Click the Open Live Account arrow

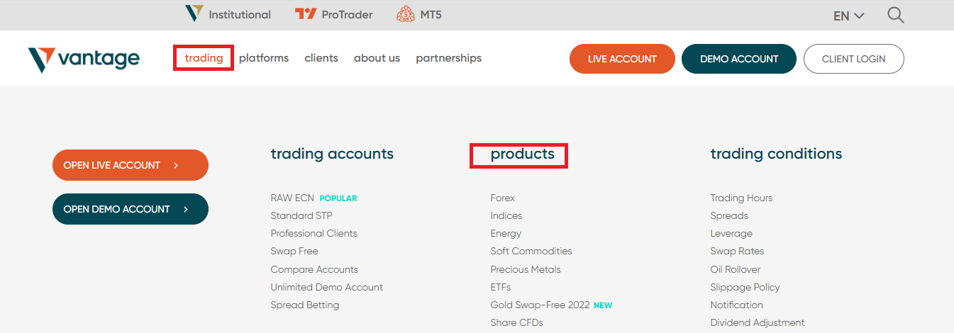176,165
